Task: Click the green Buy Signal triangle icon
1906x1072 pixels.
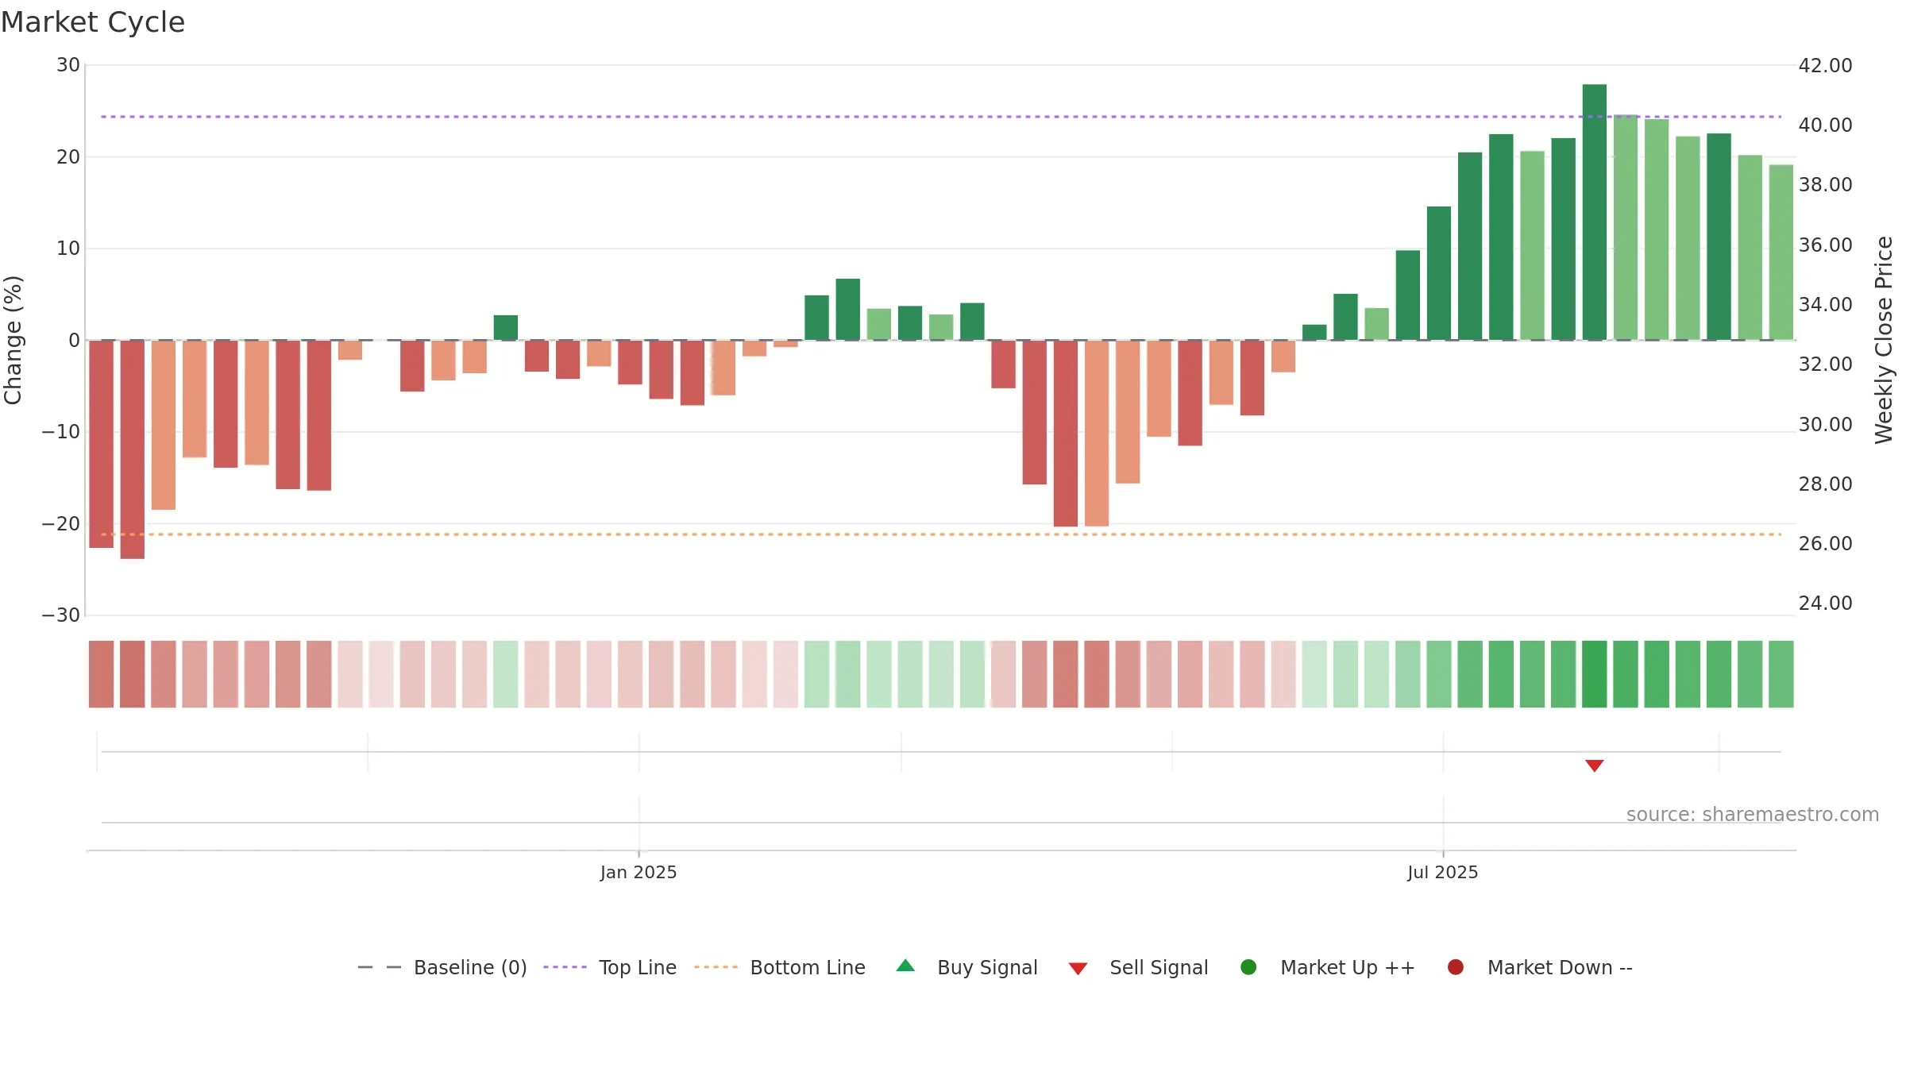Action: 905,966
